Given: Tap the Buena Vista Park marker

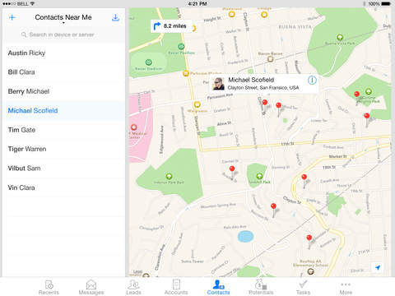Looking at the screenshot, I should (x=340, y=37).
